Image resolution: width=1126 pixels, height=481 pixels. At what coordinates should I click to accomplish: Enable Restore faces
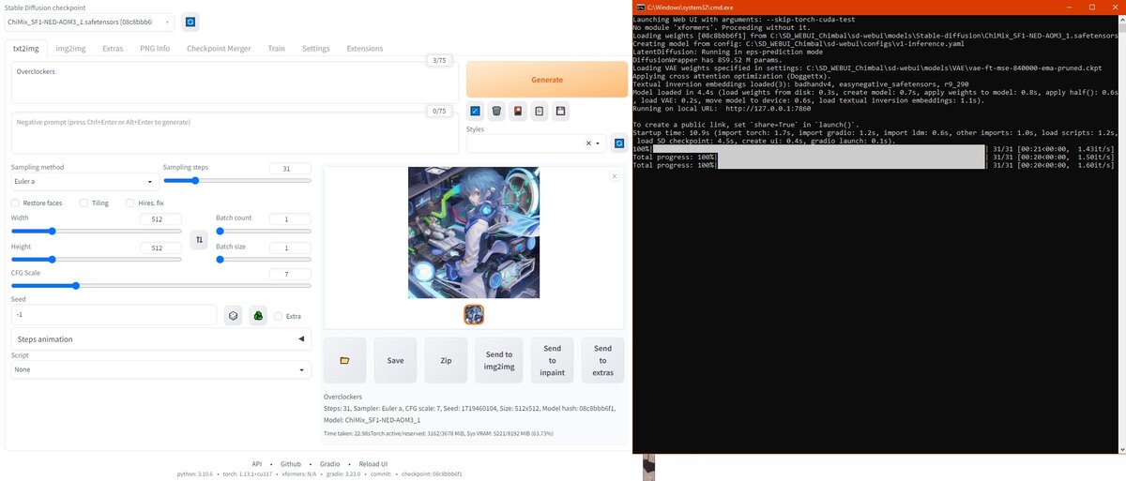[15, 203]
